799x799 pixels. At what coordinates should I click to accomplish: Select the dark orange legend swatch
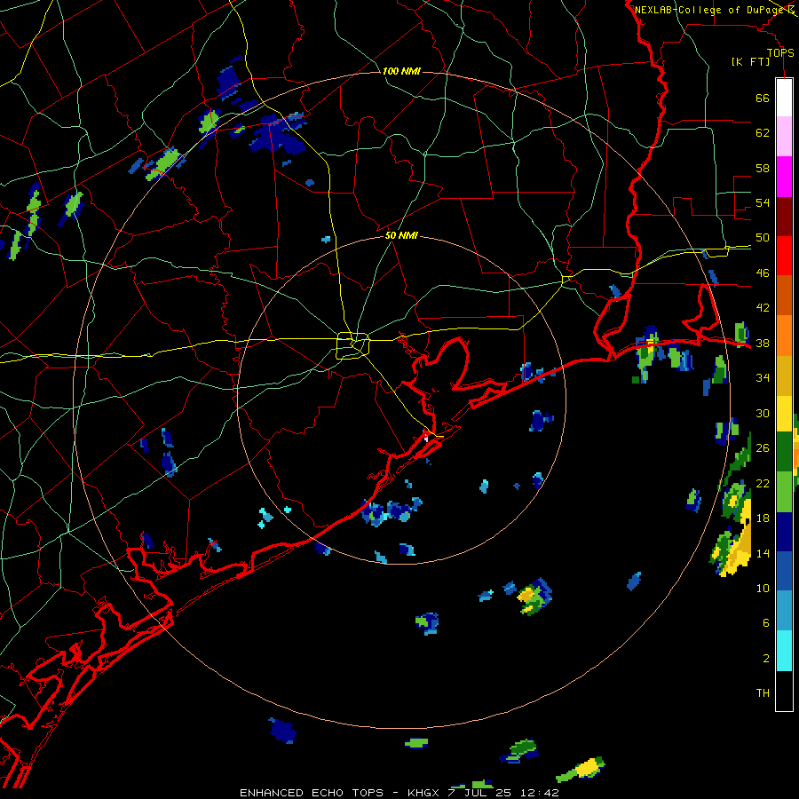784,295
